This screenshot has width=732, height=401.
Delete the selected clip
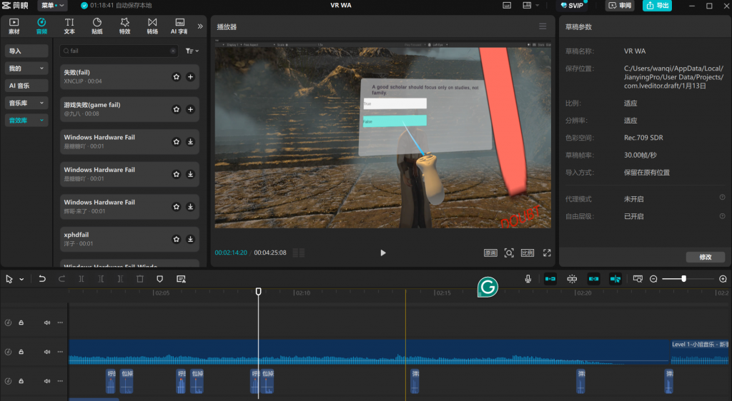(x=139, y=278)
